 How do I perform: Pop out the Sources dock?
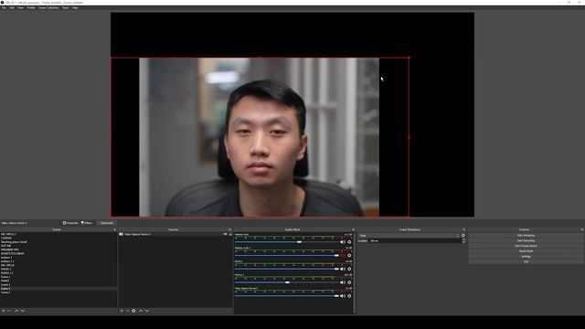(x=229, y=229)
